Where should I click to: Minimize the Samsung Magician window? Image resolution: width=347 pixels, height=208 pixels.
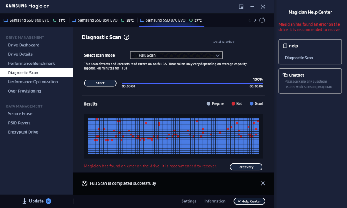tap(252, 6)
